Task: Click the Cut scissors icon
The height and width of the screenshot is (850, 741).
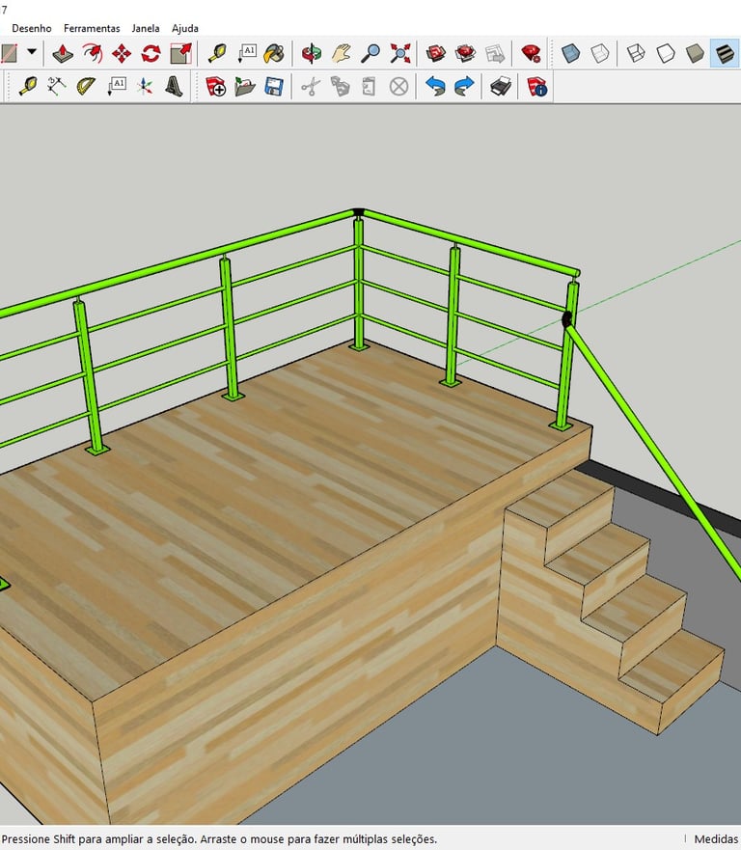Action: (x=310, y=86)
